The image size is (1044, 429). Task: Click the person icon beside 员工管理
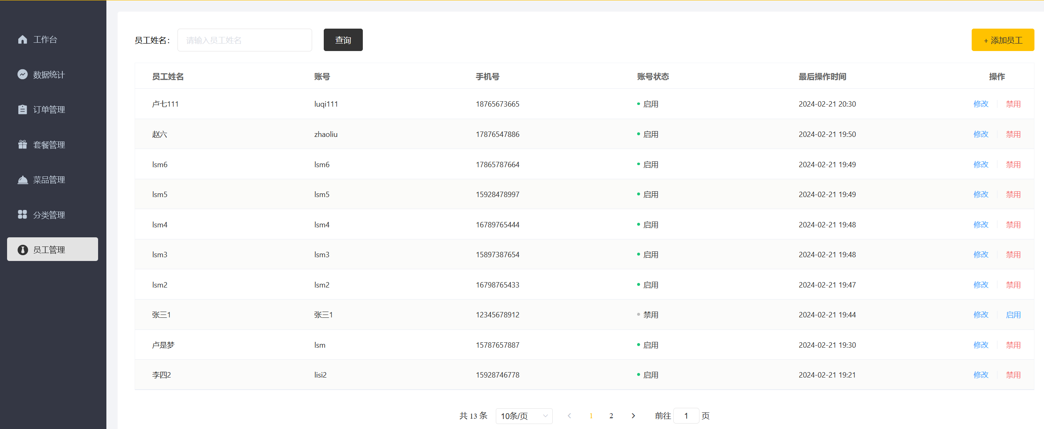(22, 250)
